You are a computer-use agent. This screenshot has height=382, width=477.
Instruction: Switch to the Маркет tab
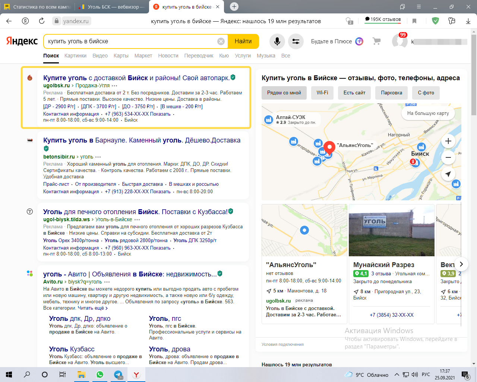(143, 56)
